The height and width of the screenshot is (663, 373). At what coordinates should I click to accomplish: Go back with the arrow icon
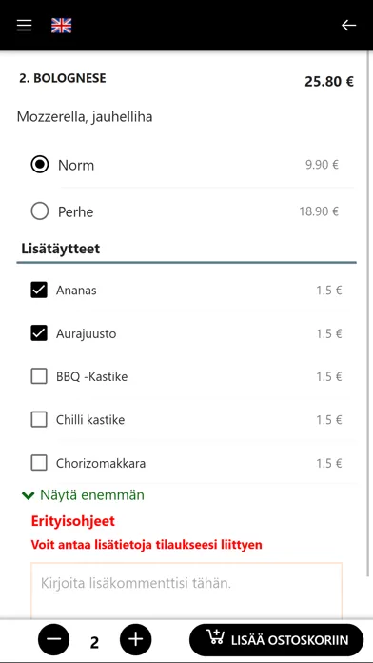pyautogui.click(x=348, y=26)
